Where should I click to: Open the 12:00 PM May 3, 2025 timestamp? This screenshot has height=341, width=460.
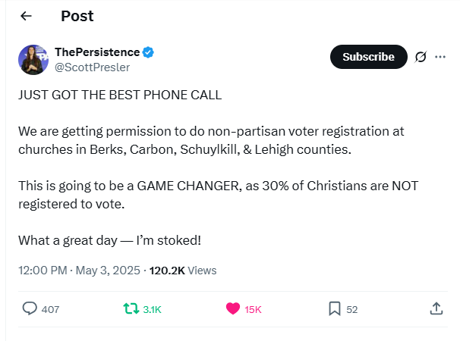[x=79, y=270]
